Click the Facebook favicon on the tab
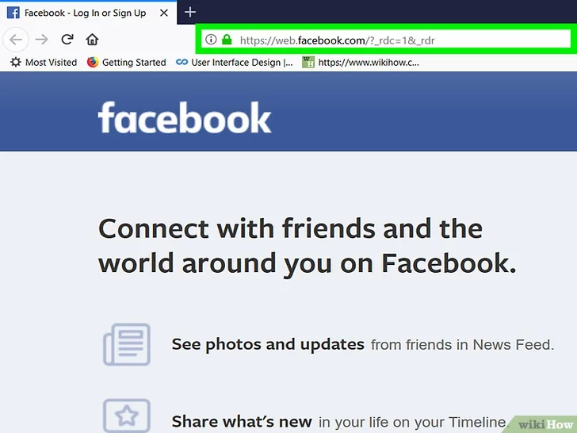 pyautogui.click(x=13, y=13)
